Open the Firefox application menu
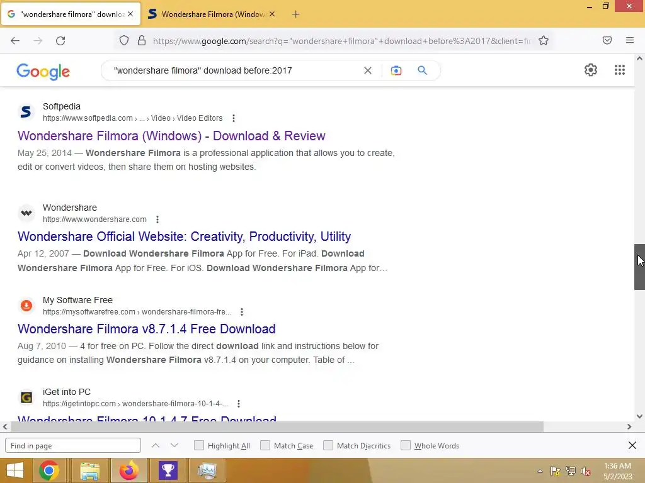The image size is (645, 483). (629, 40)
